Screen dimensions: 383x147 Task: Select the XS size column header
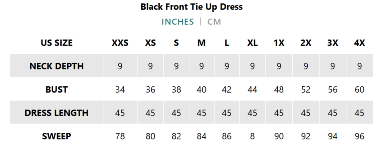pyautogui.click(x=150, y=43)
